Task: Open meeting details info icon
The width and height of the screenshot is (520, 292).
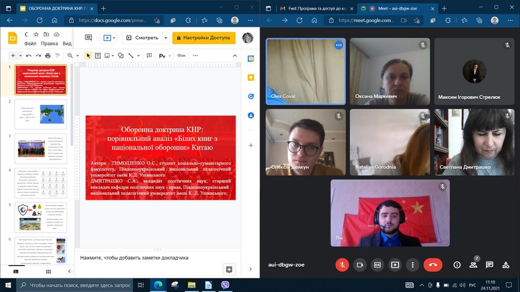Action: pos(457,265)
